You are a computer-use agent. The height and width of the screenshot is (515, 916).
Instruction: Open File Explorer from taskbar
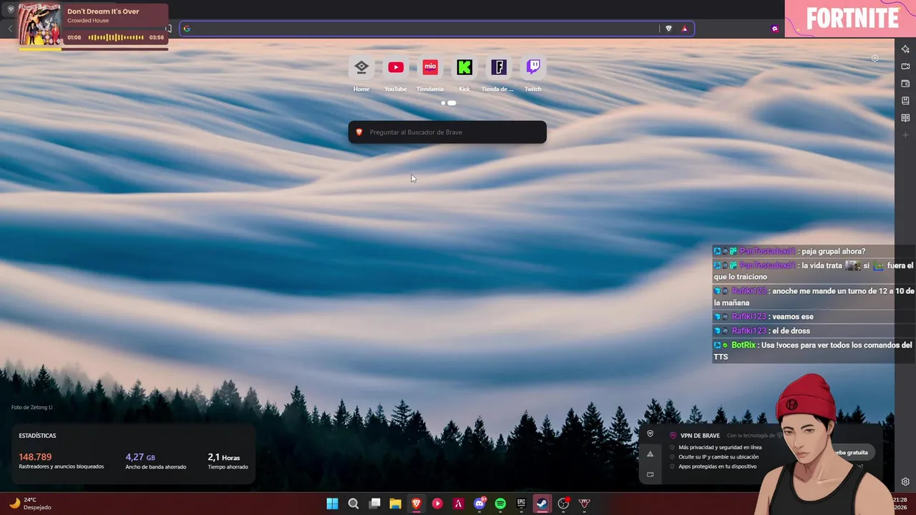[x=395, y=504]
